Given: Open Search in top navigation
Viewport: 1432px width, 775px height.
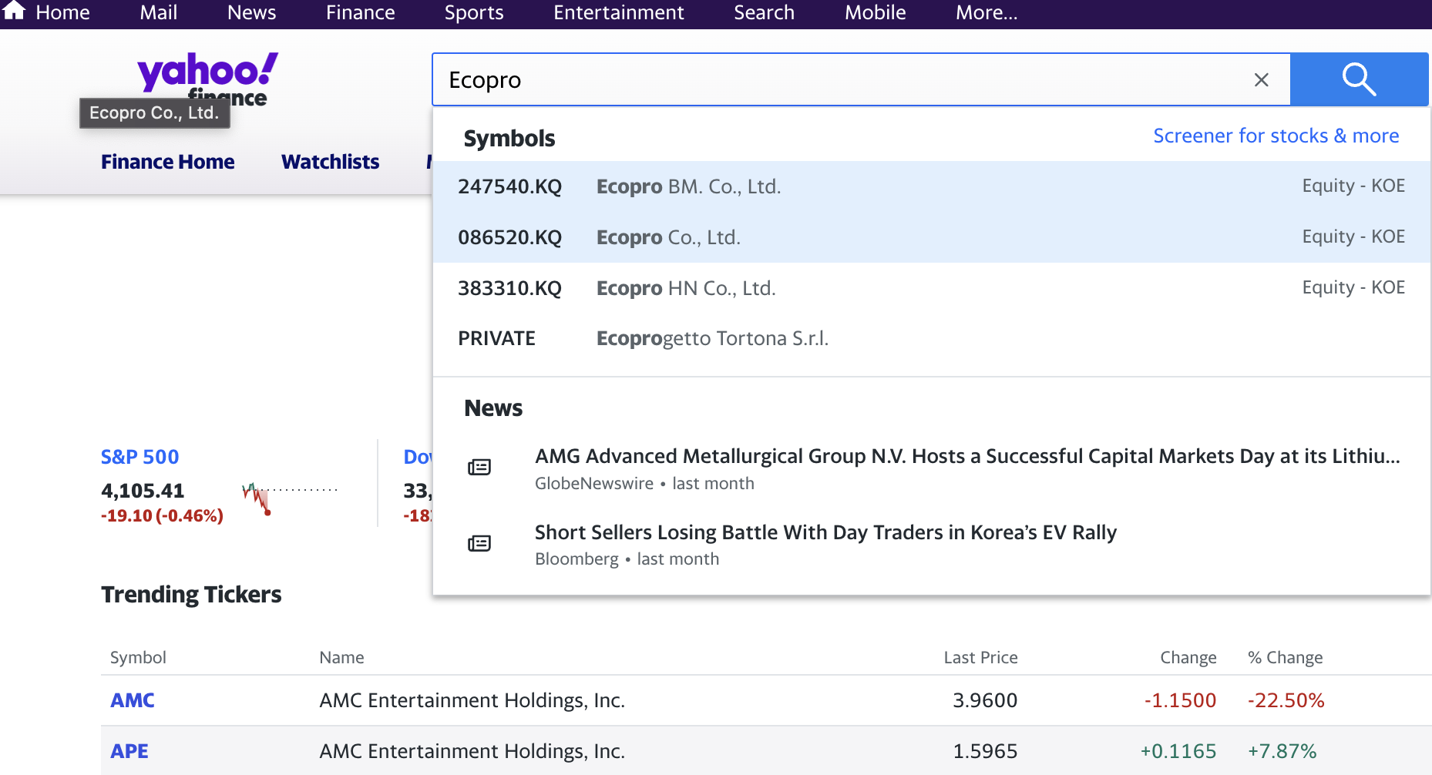Looking at the screenshot, I should (764, 13).
